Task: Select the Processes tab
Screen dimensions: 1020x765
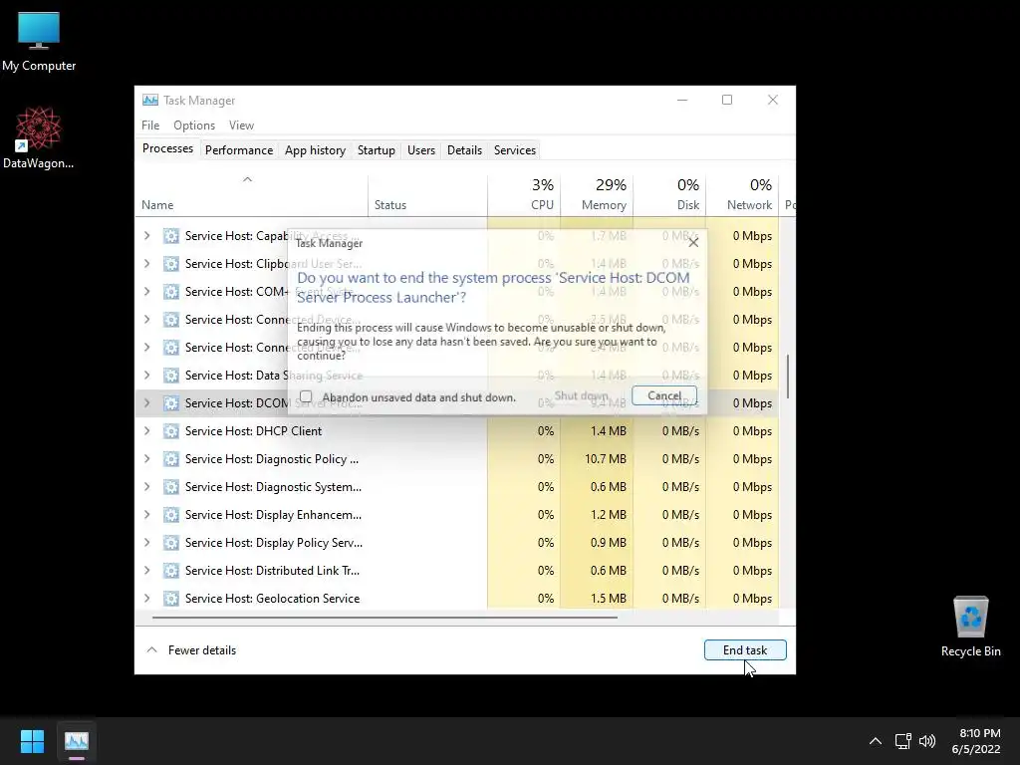Action: coord(167,149)
